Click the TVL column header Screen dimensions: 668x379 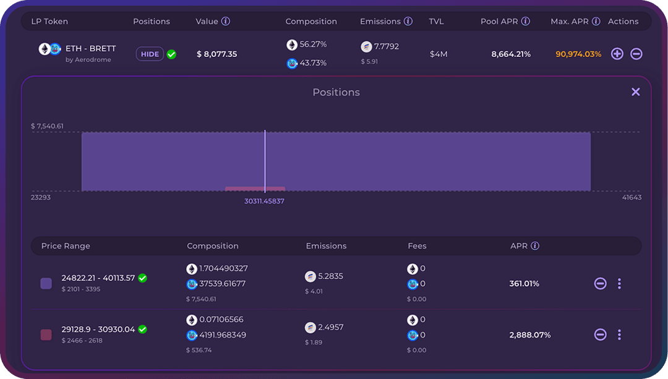coord(436,21)
